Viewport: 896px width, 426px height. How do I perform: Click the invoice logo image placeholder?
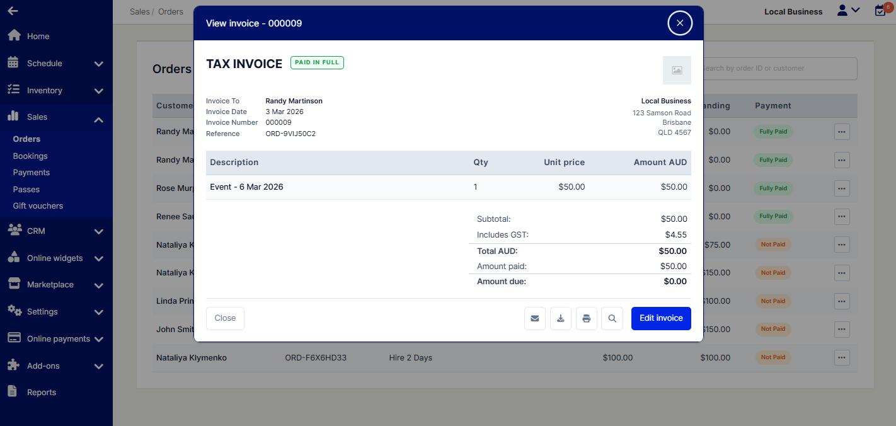pos(676,70)
